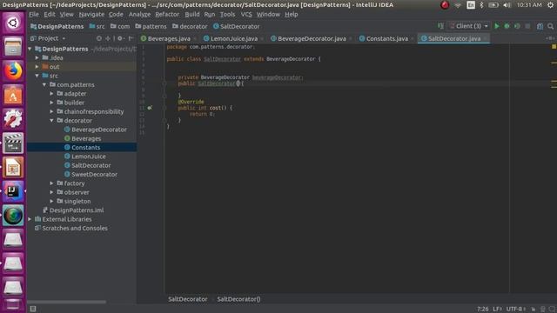This screenshot has width=557, height=313.
Task: Start debugging with the bug icon
Action: (507, 26)
